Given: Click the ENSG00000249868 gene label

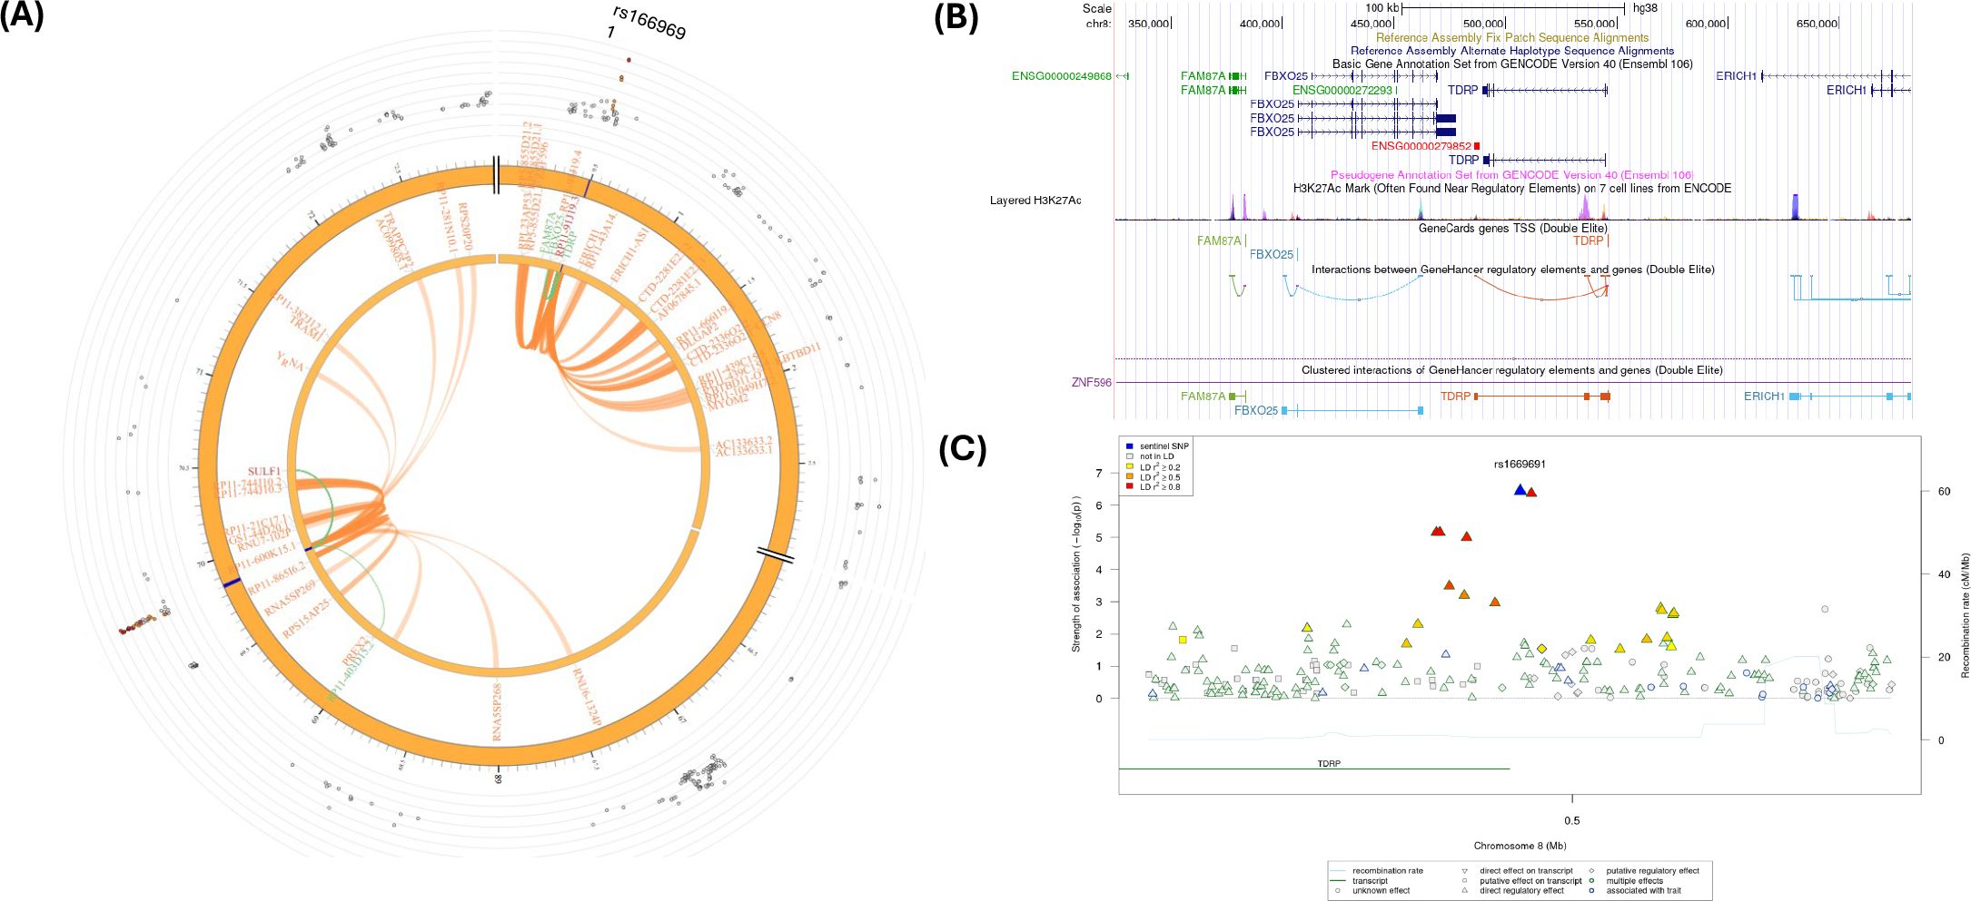Looking at the screenshot, I should point(1062,76).
